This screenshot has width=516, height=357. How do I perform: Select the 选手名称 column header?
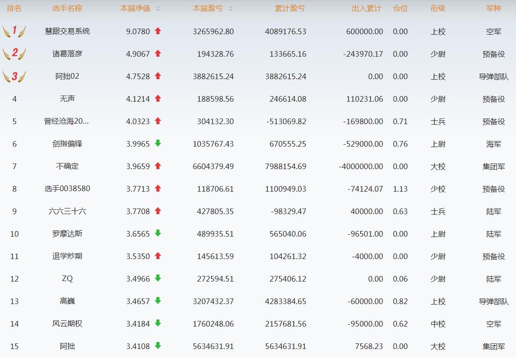(67, 8)
